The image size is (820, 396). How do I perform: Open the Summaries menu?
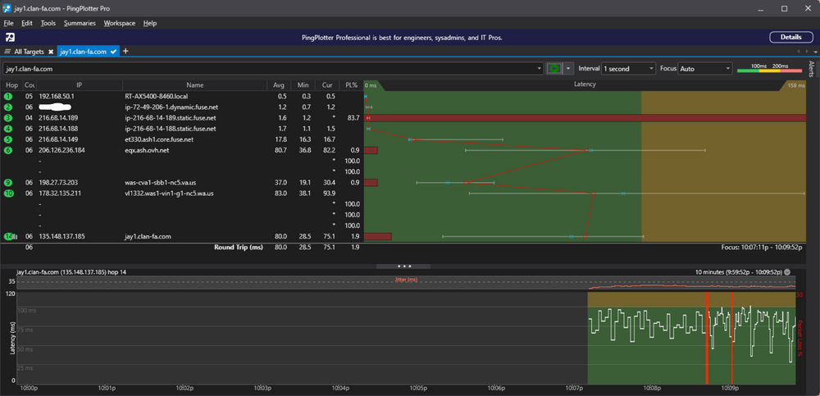click(80, 23)
